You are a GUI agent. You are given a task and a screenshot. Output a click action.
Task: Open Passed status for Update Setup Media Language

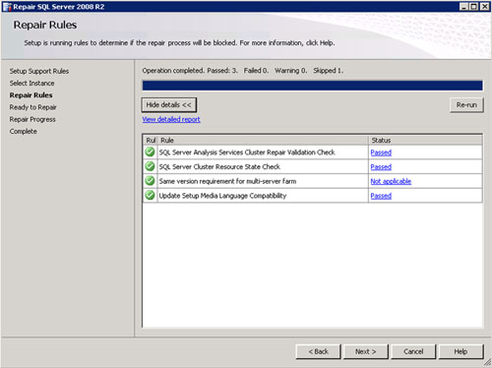(381, 196)
